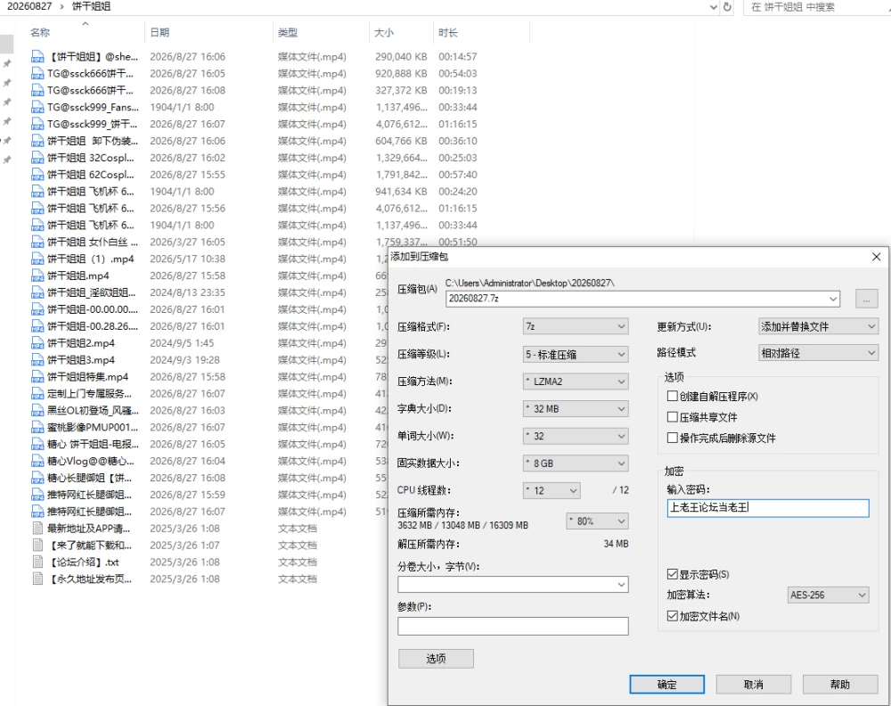Click the date 2024/9/3 19:28
This screenshot has width=891, height=706.
click(x=184, y=360)
